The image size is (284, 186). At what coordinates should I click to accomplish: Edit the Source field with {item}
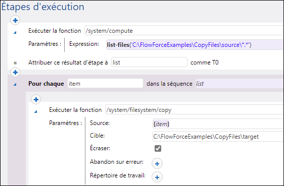[218, 124]
